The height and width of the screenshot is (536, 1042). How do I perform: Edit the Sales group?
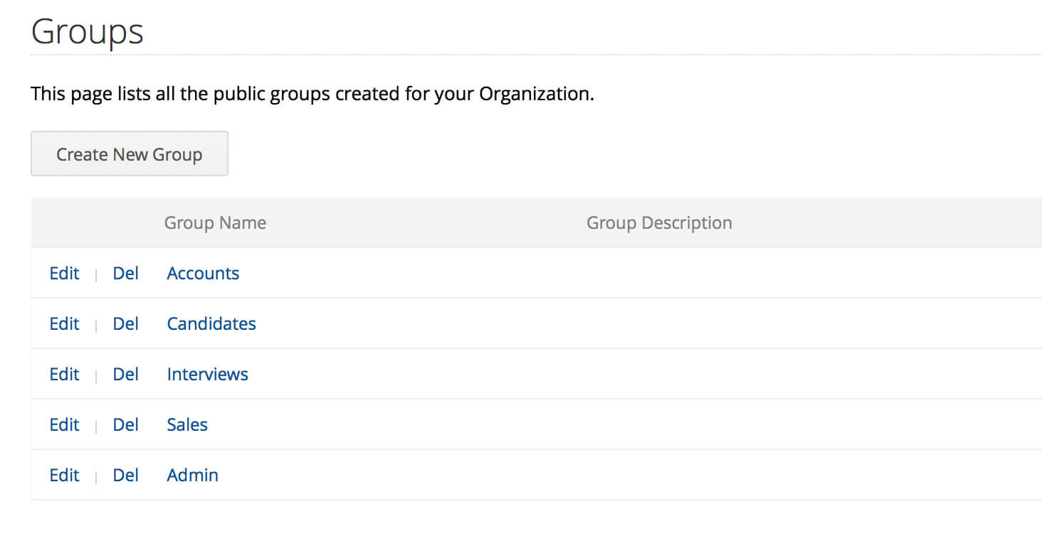point(64,425)
